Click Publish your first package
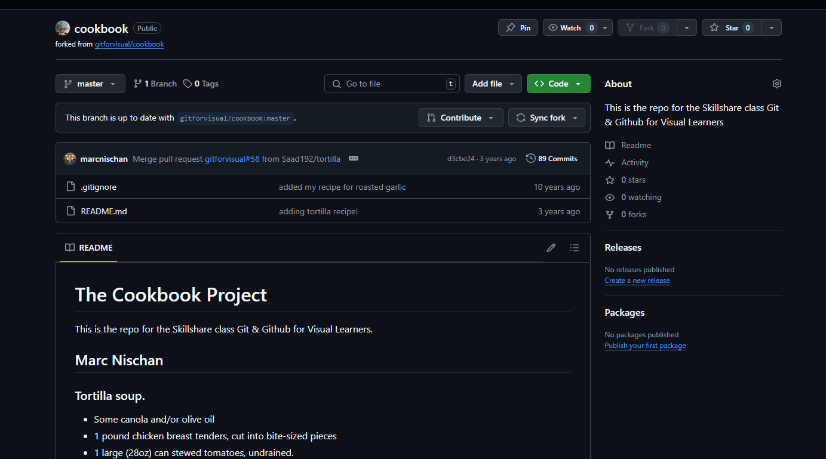This screenshot has width=826, height=459. point(645,346)
